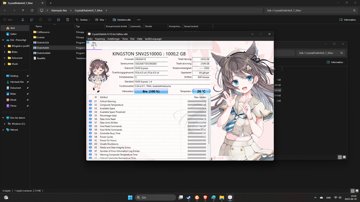This screenshot has width=360, height=202.
Task: Select the Composite Temperature attribute row
Action: (x=148, y=105)
